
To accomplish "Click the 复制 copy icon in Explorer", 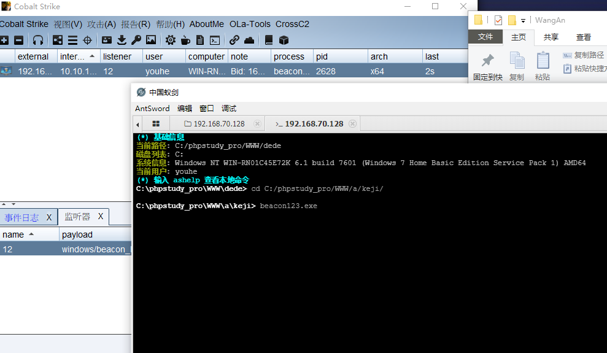I will pyautogui.click(x=517, y=60).
